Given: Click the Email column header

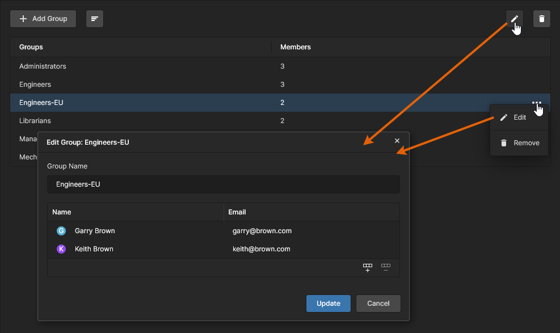Looking at the screenshot, I should [x=237, y=212].
